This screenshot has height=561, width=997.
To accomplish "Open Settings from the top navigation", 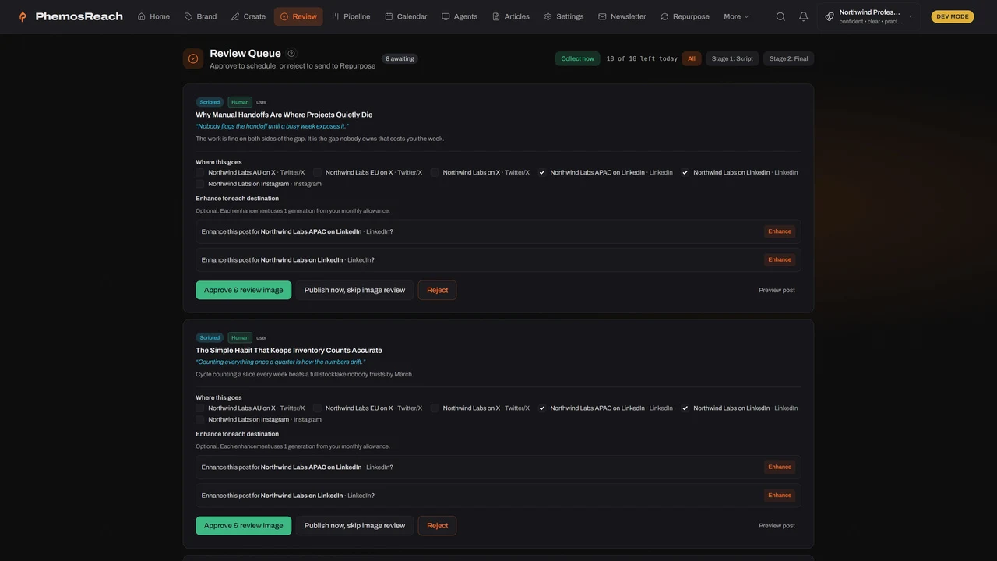I will [x=564, y=16].
